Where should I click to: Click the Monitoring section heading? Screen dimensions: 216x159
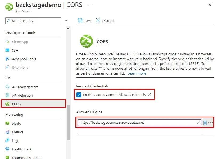[x=14, y=115]
